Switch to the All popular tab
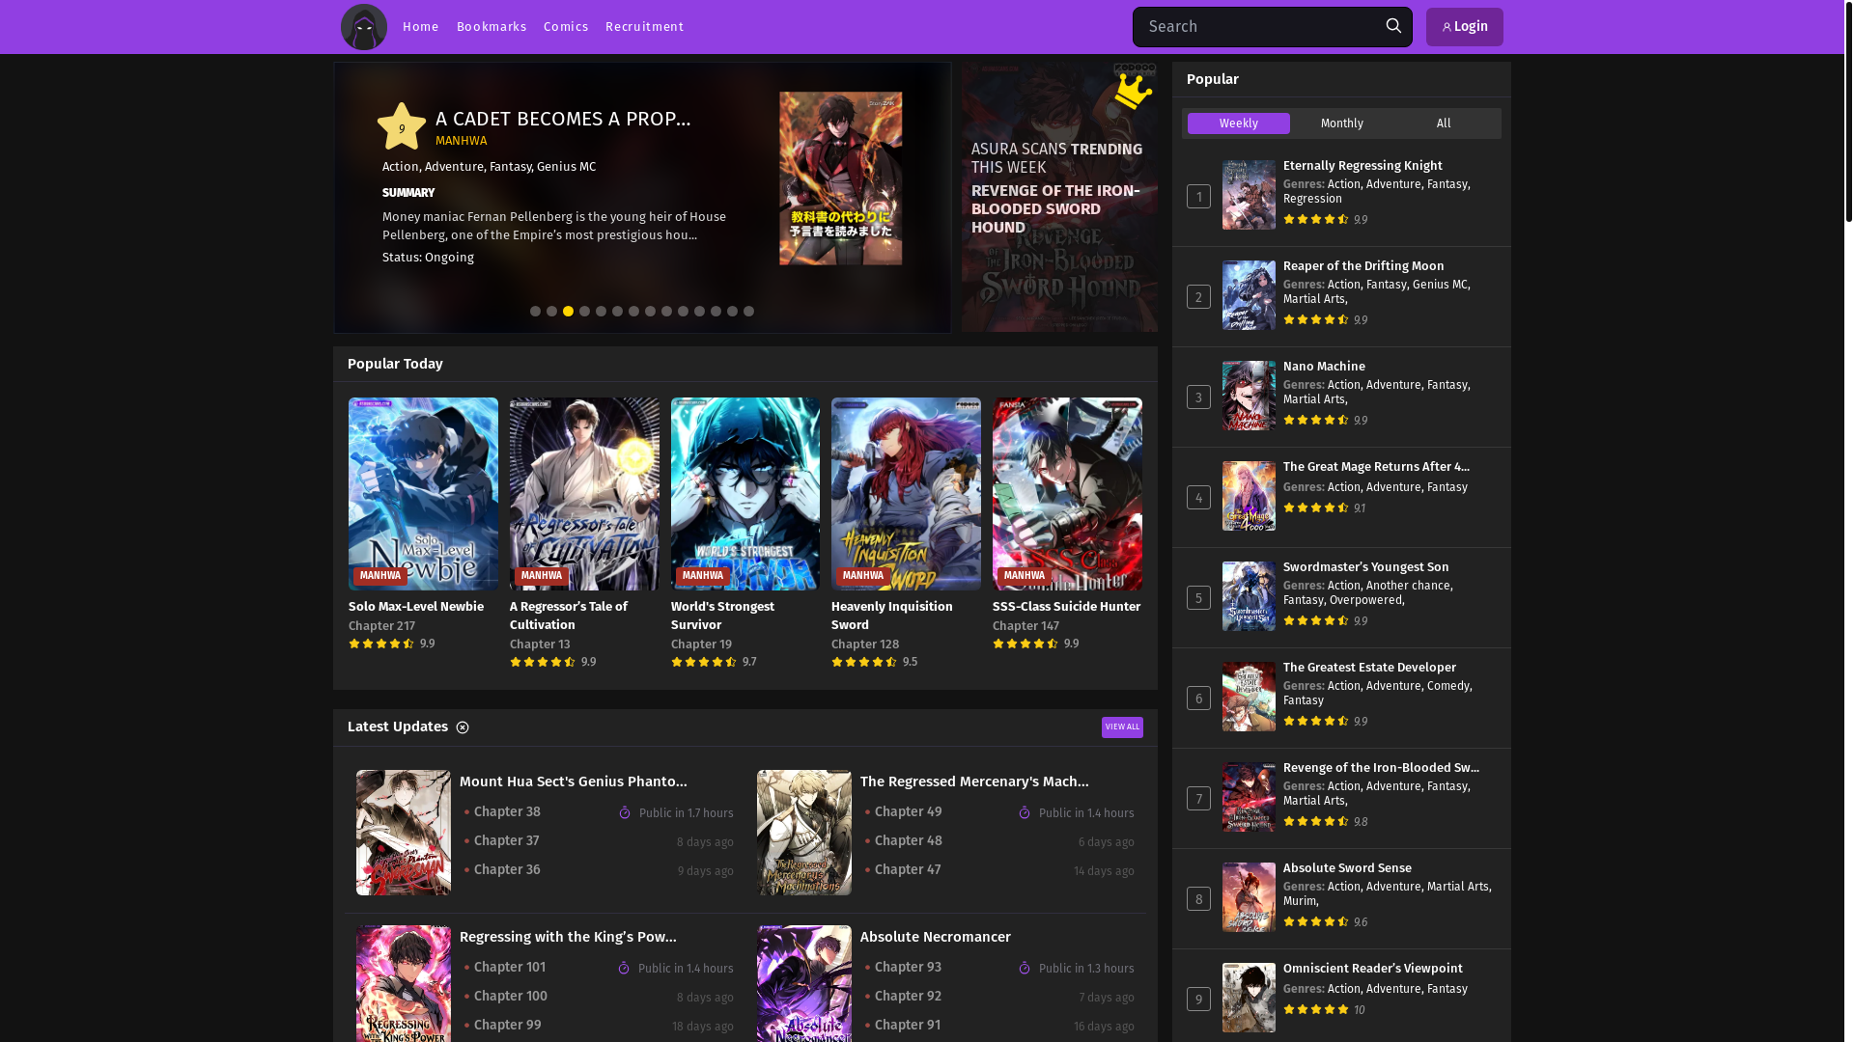 1444,123
